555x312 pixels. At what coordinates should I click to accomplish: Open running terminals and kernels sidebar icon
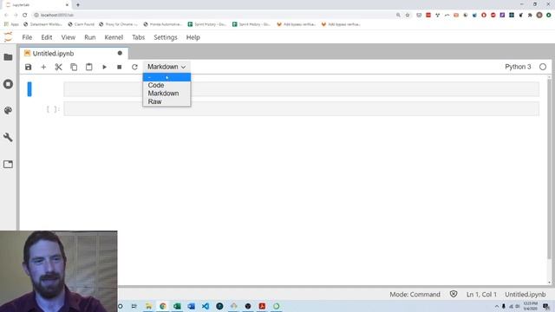tap(8, 84)
